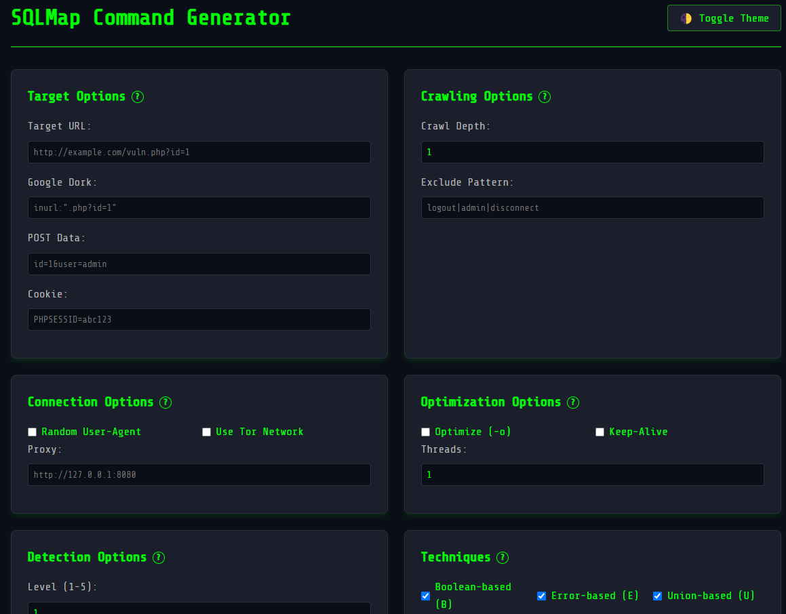Check the Keep-Alive option
The height and width of the screenshot is (614, 786).
click(x=600, y=432)
